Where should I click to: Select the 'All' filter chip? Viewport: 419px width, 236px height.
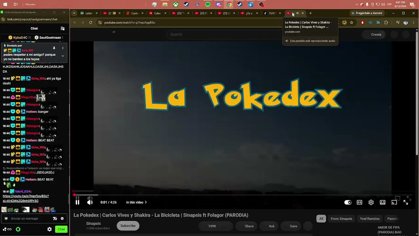pyautogui.click(x=321, y=219)
